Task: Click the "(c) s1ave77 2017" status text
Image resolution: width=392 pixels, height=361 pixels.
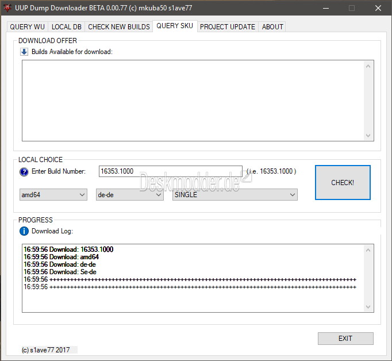Action: point(46,350)
